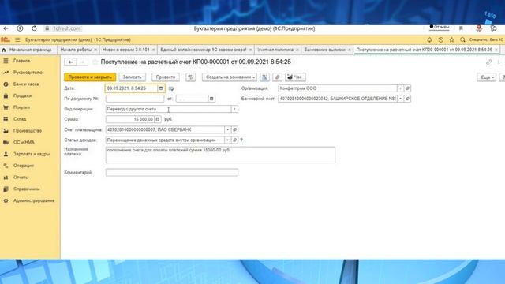Open Справочники section
The image size is (505, 284).
pos(26,189)
